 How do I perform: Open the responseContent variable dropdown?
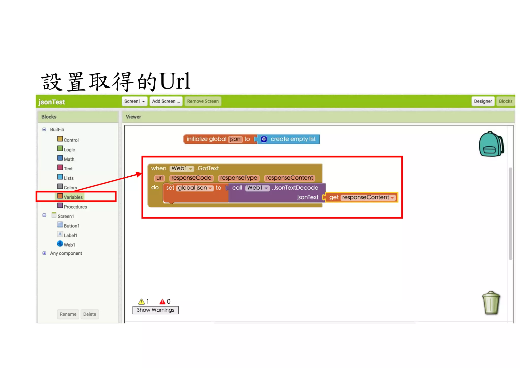(x=392, y=197)
